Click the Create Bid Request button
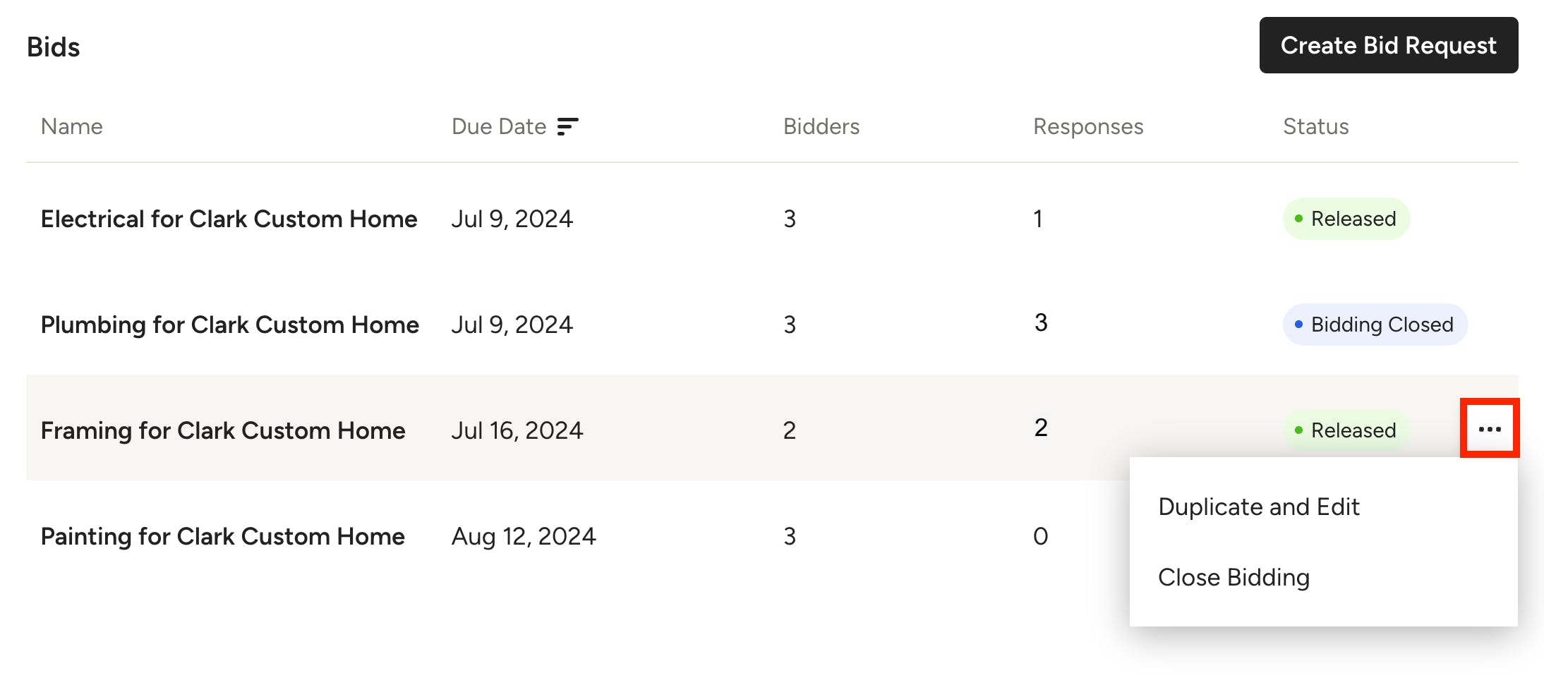This screenshot has width=1544, height=697. click(x=1388, y=45)
